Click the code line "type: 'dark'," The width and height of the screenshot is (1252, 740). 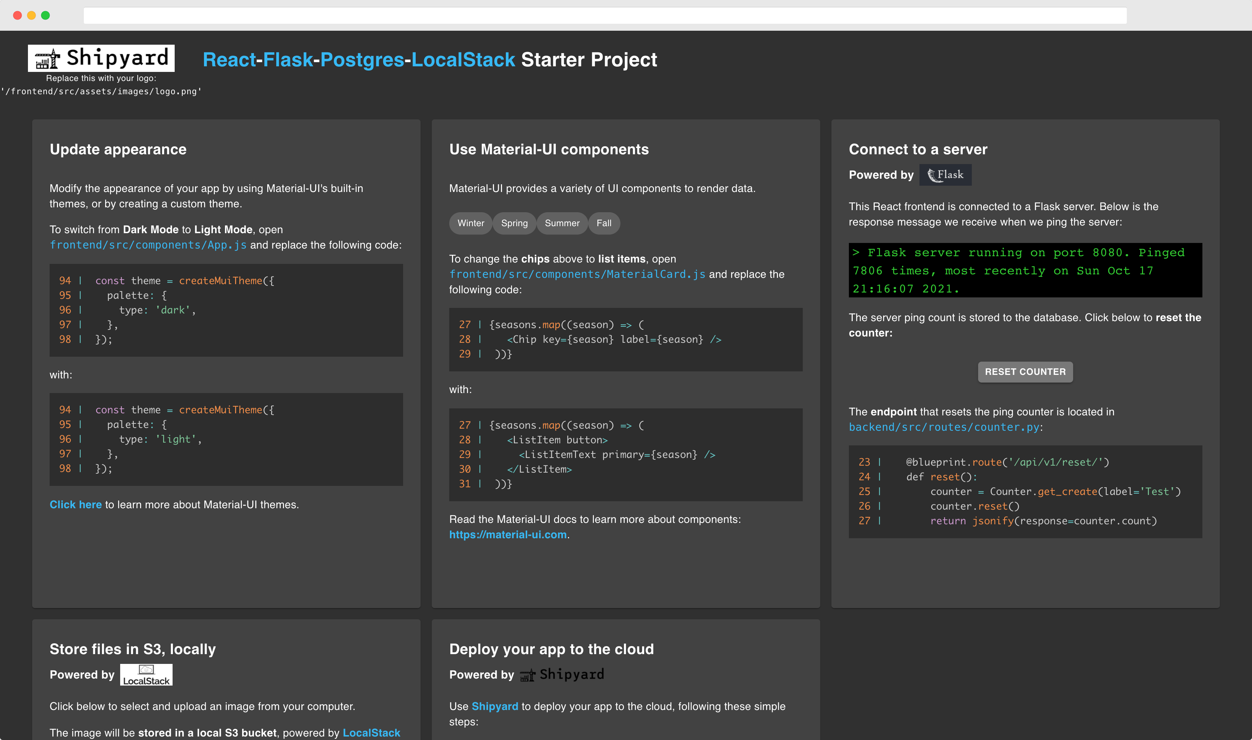click(158, 310)
